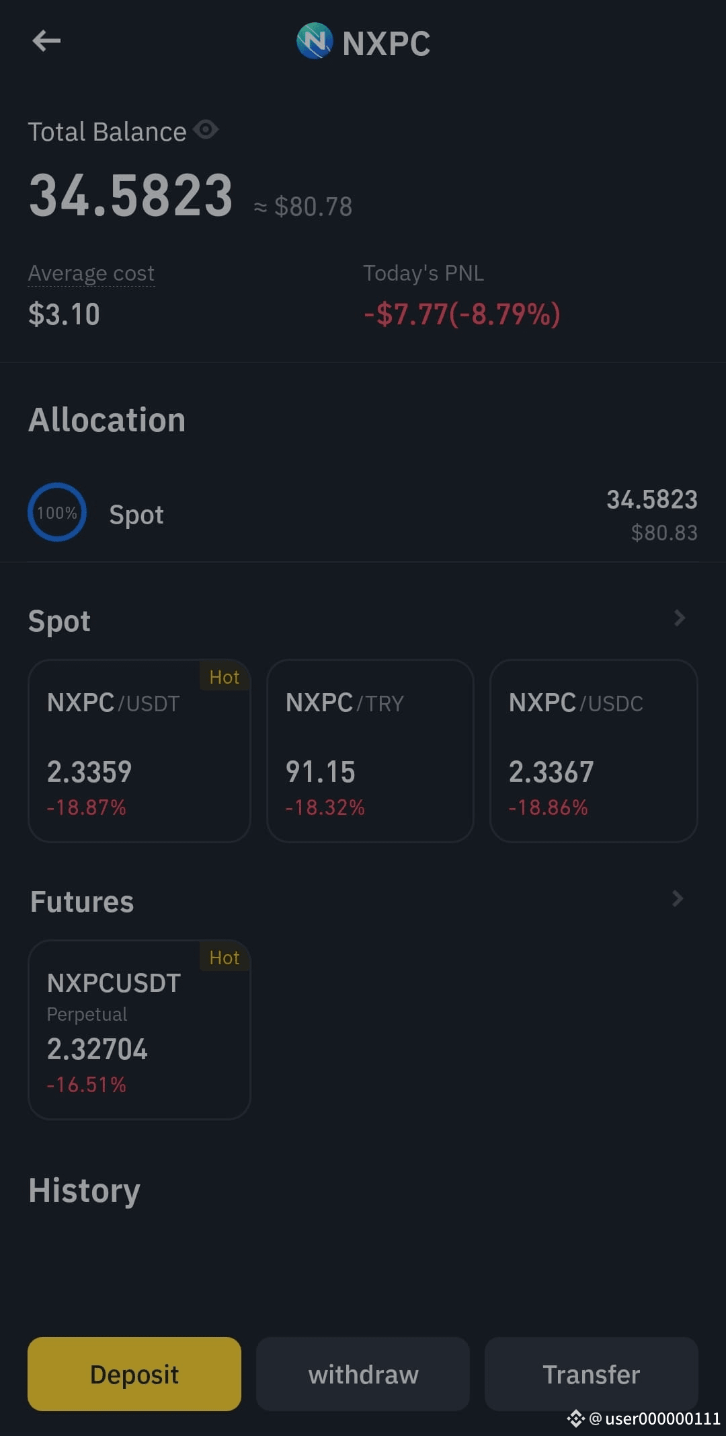Screen dimensions: 726x1436
Task: Tap the back arrow icon
Action: coord(46,41)
